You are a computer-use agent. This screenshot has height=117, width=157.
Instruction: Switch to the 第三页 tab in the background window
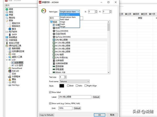coord(128,14)
